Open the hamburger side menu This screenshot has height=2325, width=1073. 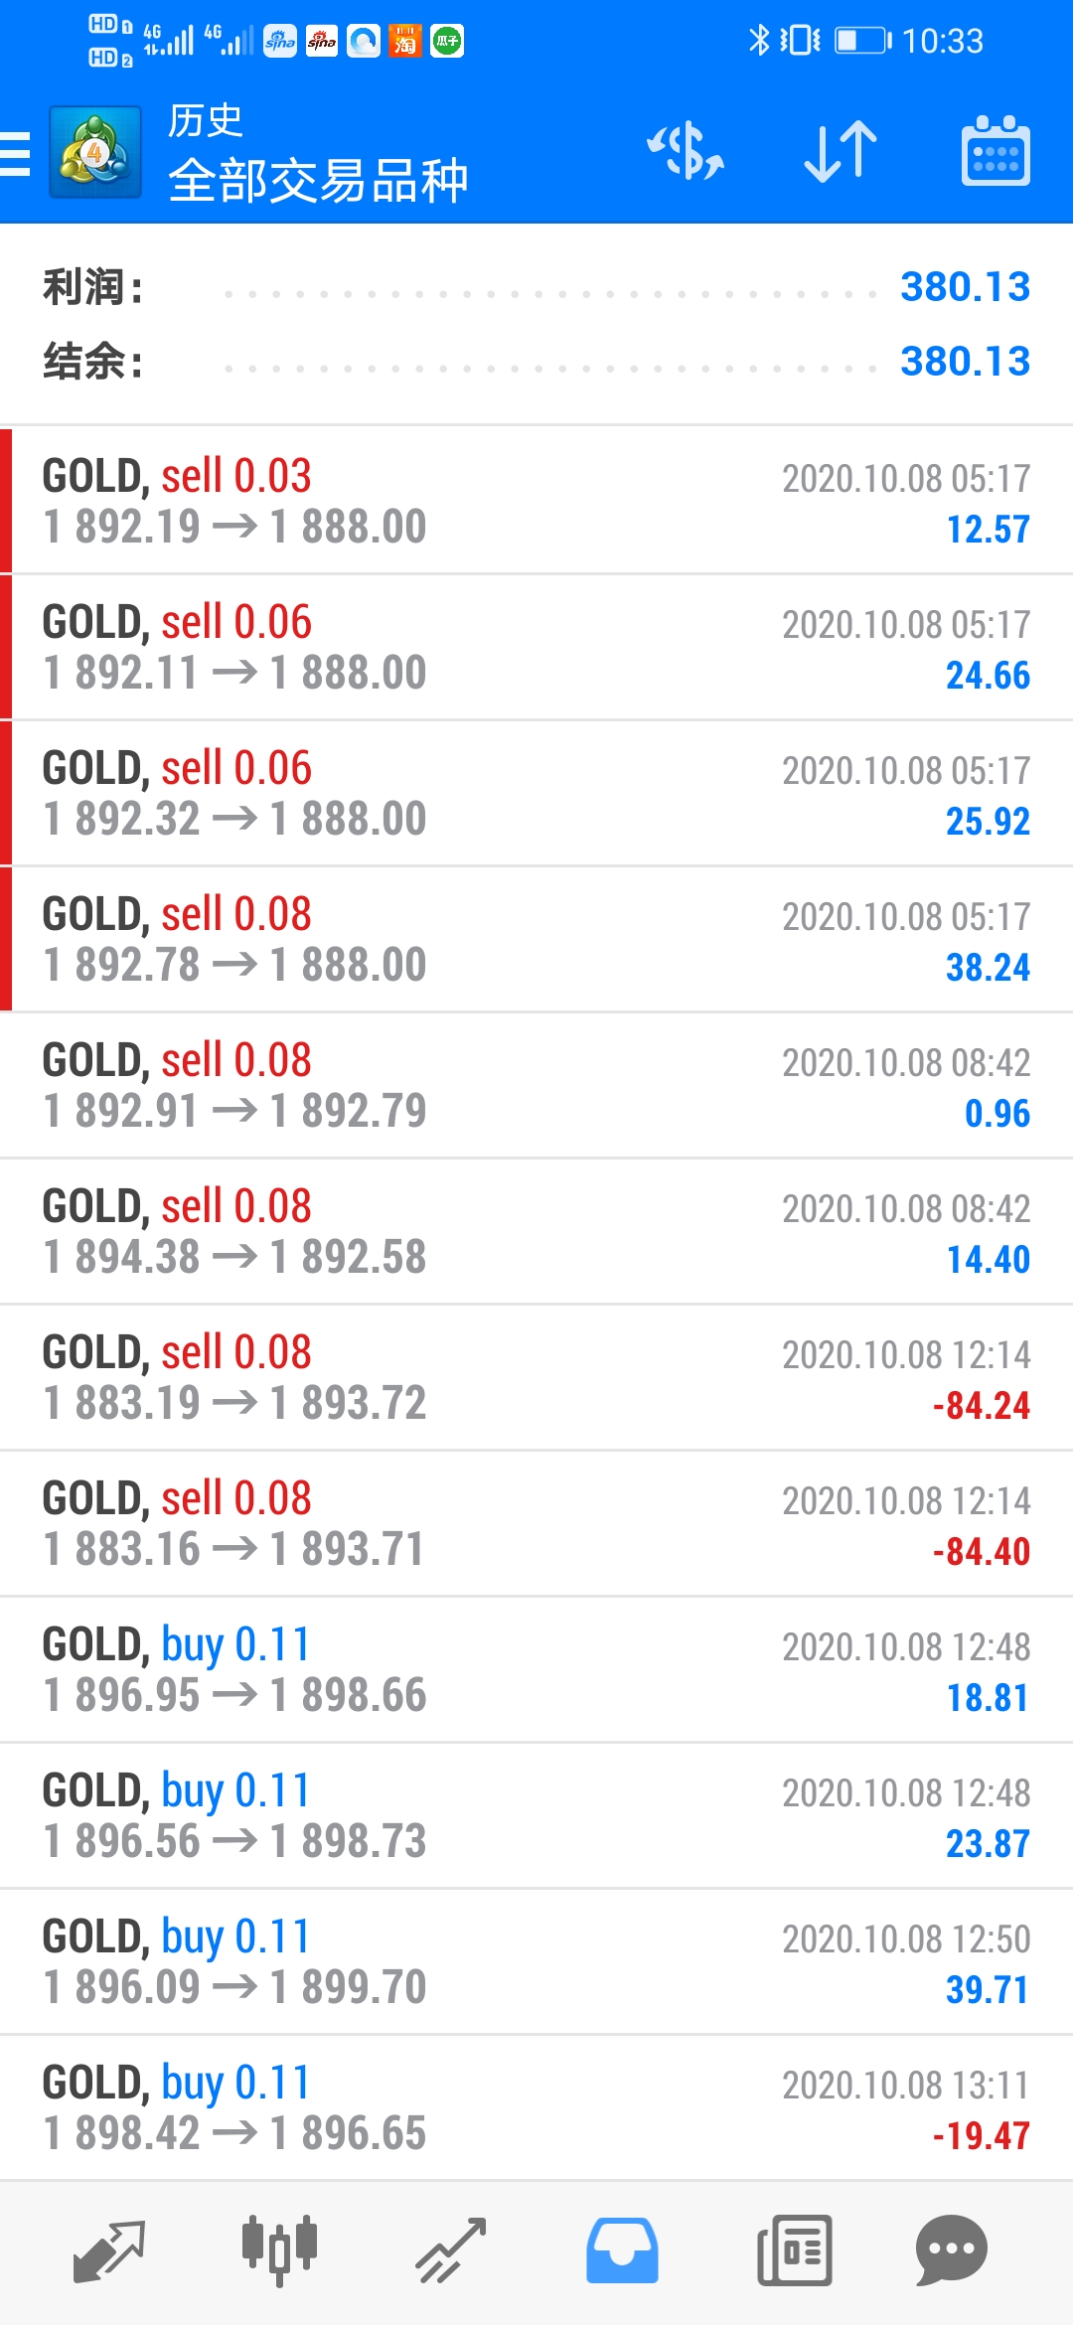(x=16, y=153)
